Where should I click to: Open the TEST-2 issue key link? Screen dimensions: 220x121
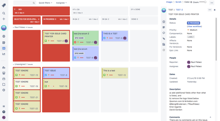click(x=179, y=10)
